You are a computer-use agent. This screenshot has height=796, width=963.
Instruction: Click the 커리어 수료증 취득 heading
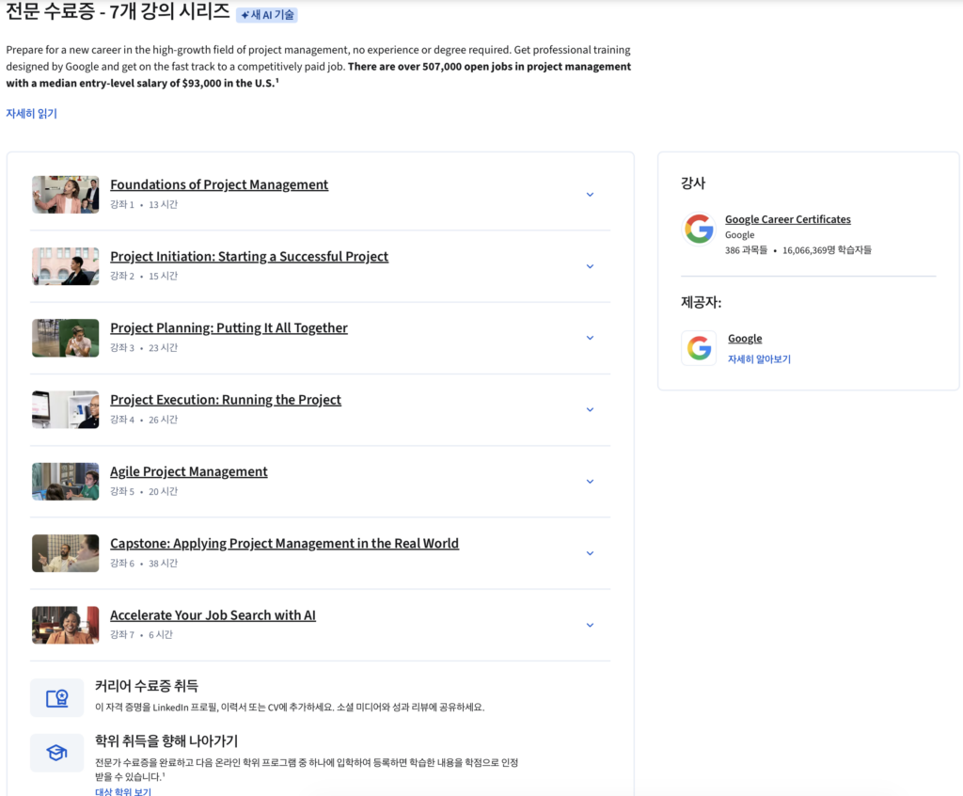click(x=146, y=686)
